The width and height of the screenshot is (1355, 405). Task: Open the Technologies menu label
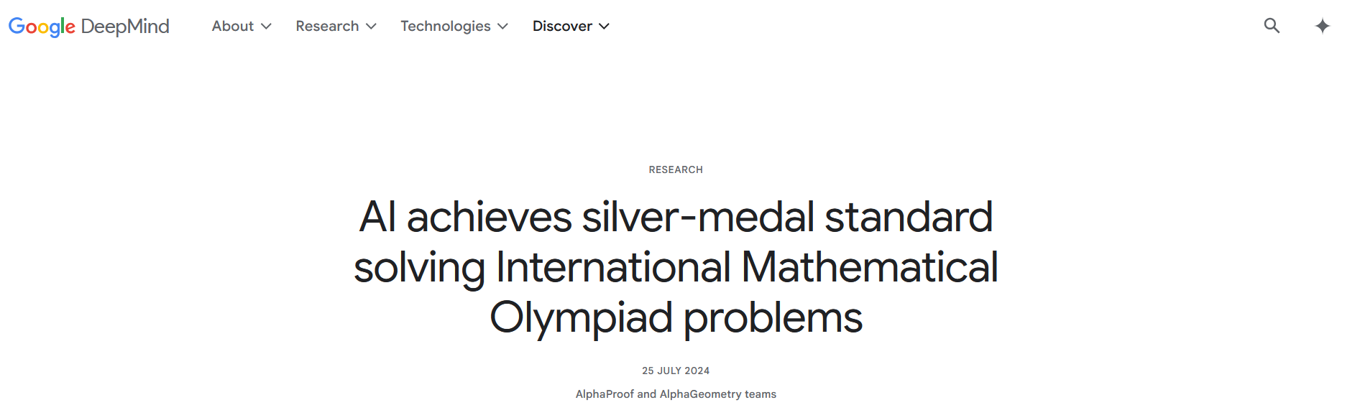click(x=446, y=27)
